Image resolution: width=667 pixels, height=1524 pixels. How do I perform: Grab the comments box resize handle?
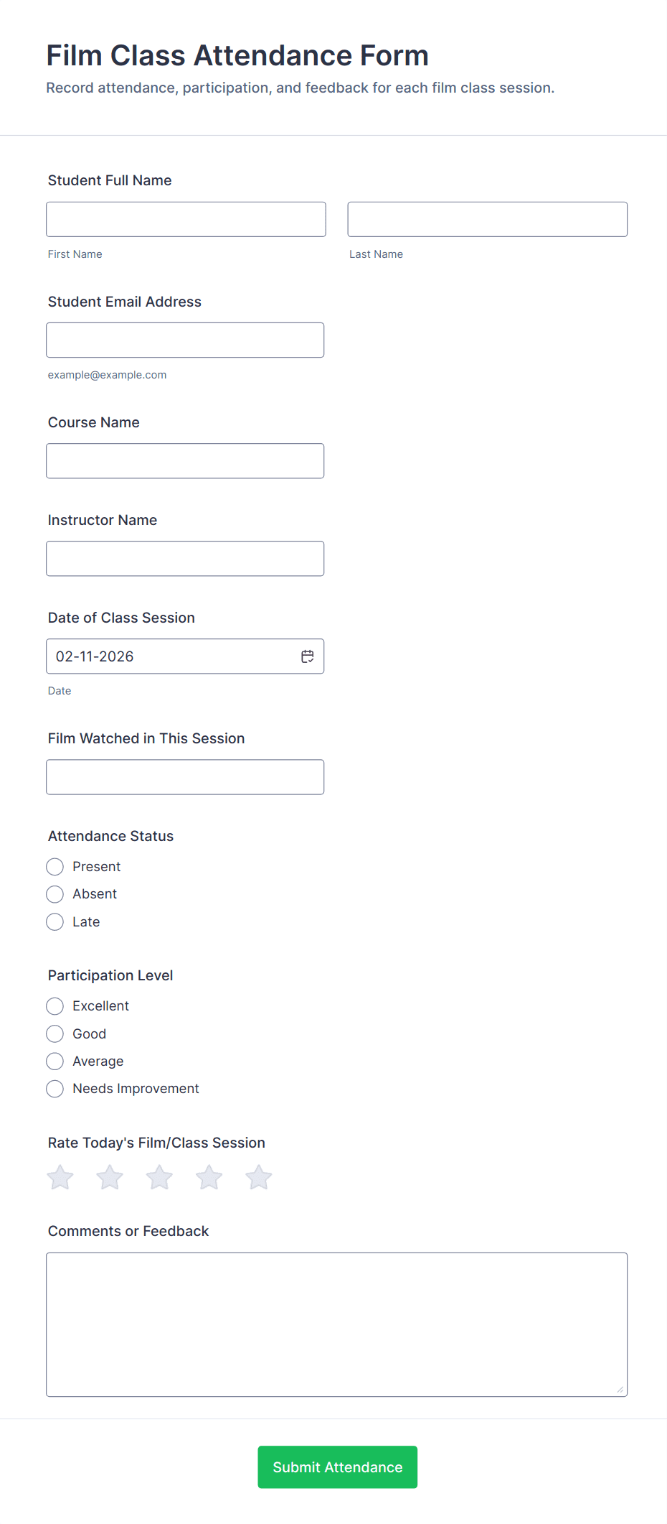point(620,1390)
